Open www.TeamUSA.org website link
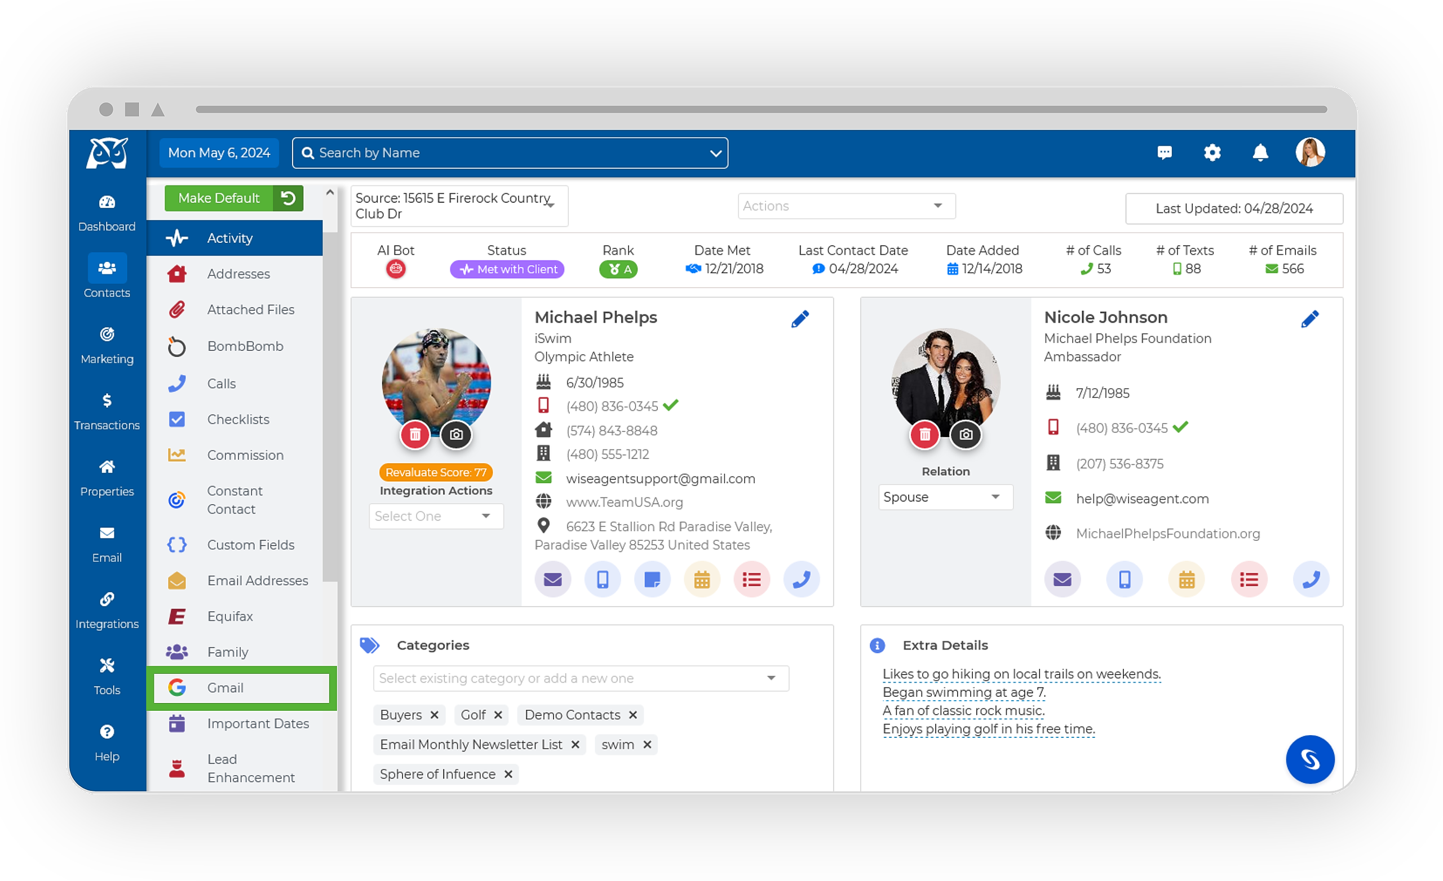 coord(625,502)
